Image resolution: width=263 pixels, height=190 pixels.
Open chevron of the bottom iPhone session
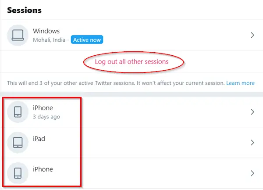pos(252,173)
